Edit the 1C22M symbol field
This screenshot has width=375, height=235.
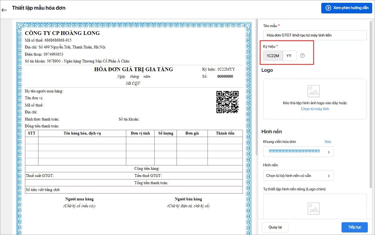click(272, 56)
